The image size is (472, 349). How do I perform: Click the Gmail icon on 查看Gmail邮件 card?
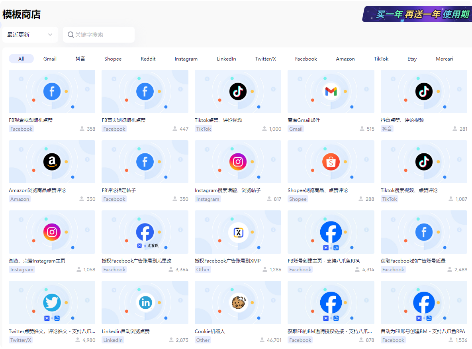(x=331, y=92)
